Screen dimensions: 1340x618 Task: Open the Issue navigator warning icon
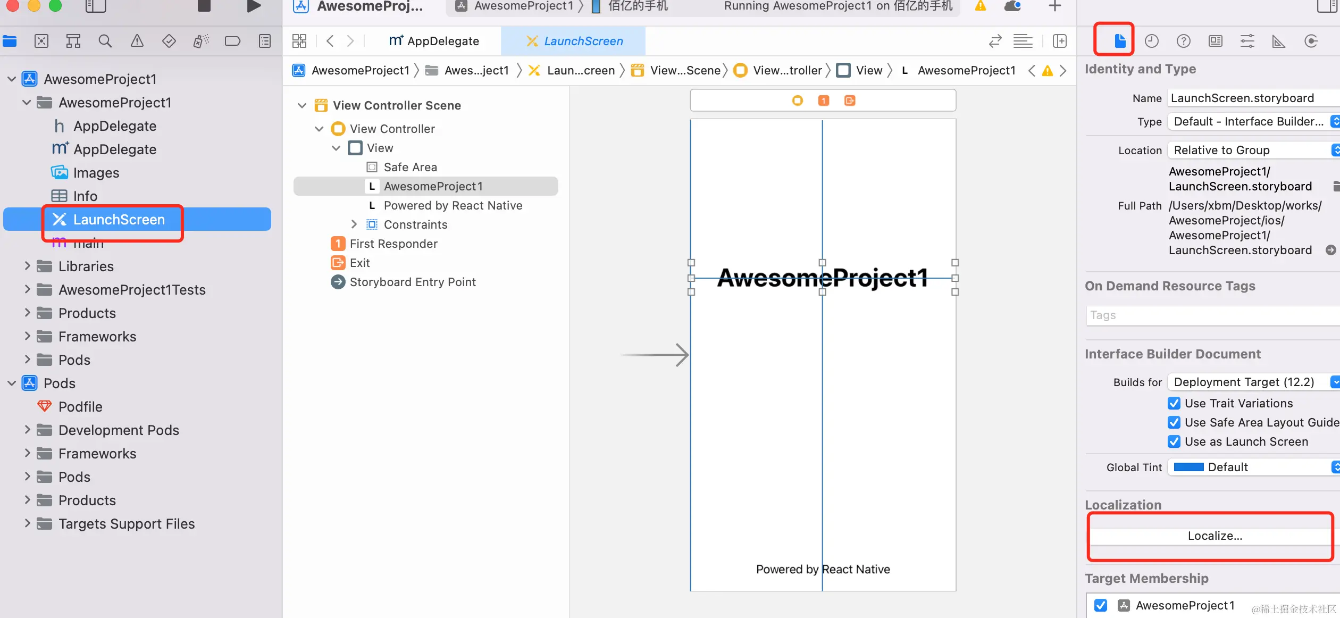(x=137, y=41)
